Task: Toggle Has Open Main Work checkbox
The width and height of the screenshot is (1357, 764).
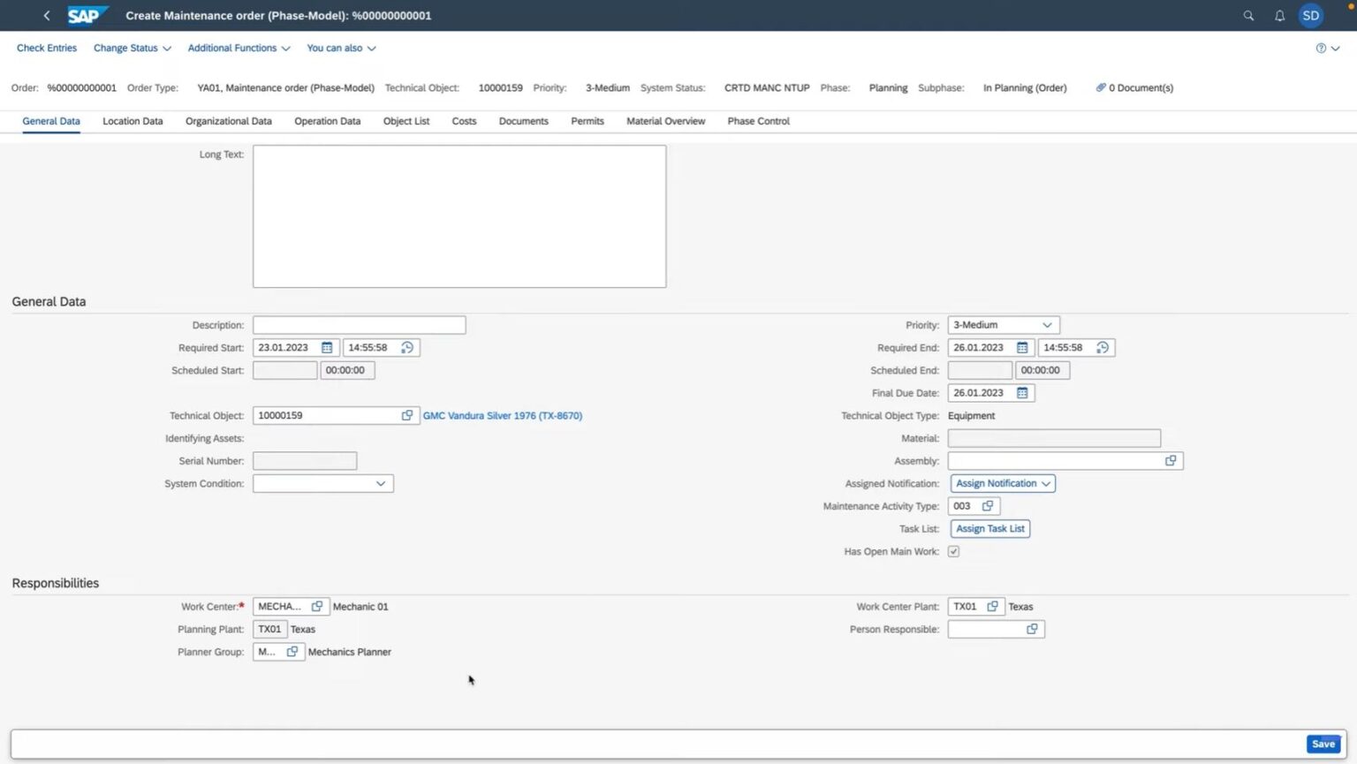Action: pyautogui.click(x=953, y=552)
